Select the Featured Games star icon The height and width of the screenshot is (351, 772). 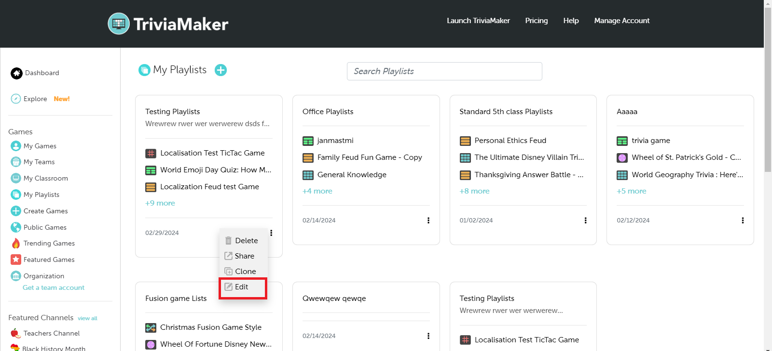(x=16, y=260)
